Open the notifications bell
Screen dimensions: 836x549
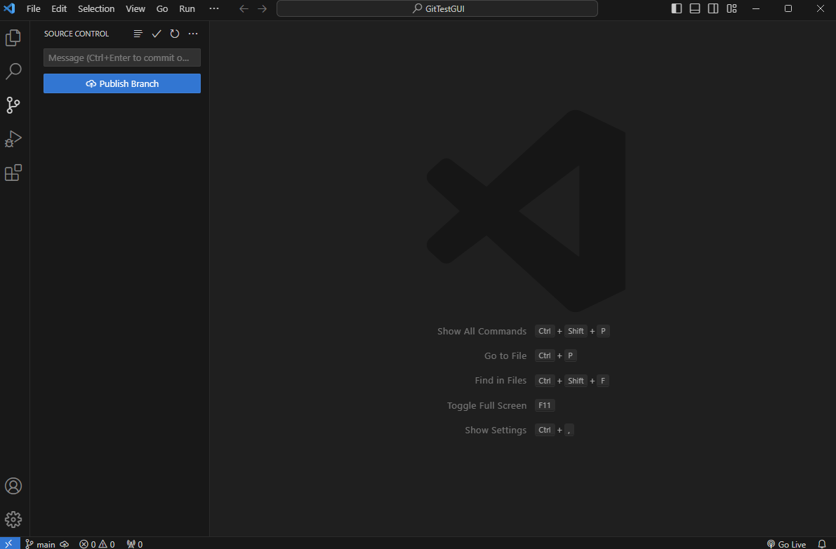point(821,544)
